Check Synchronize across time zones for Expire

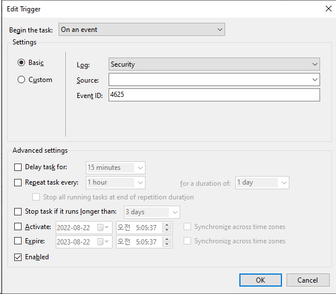[187, 241]
